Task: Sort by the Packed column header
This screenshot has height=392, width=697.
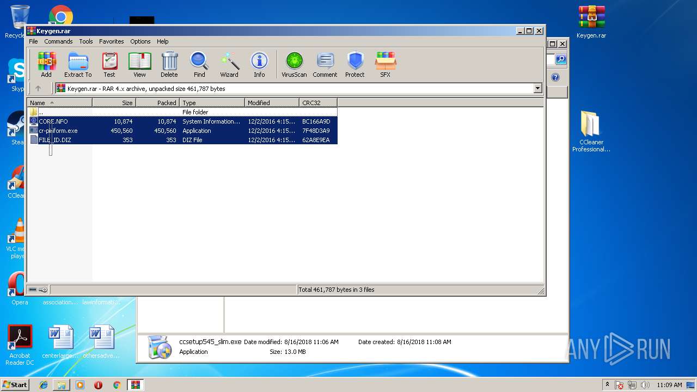Action: pos(157,102)
